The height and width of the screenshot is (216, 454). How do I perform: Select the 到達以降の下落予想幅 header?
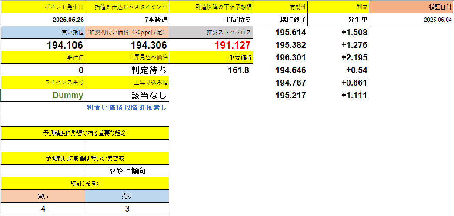(211, 7)
